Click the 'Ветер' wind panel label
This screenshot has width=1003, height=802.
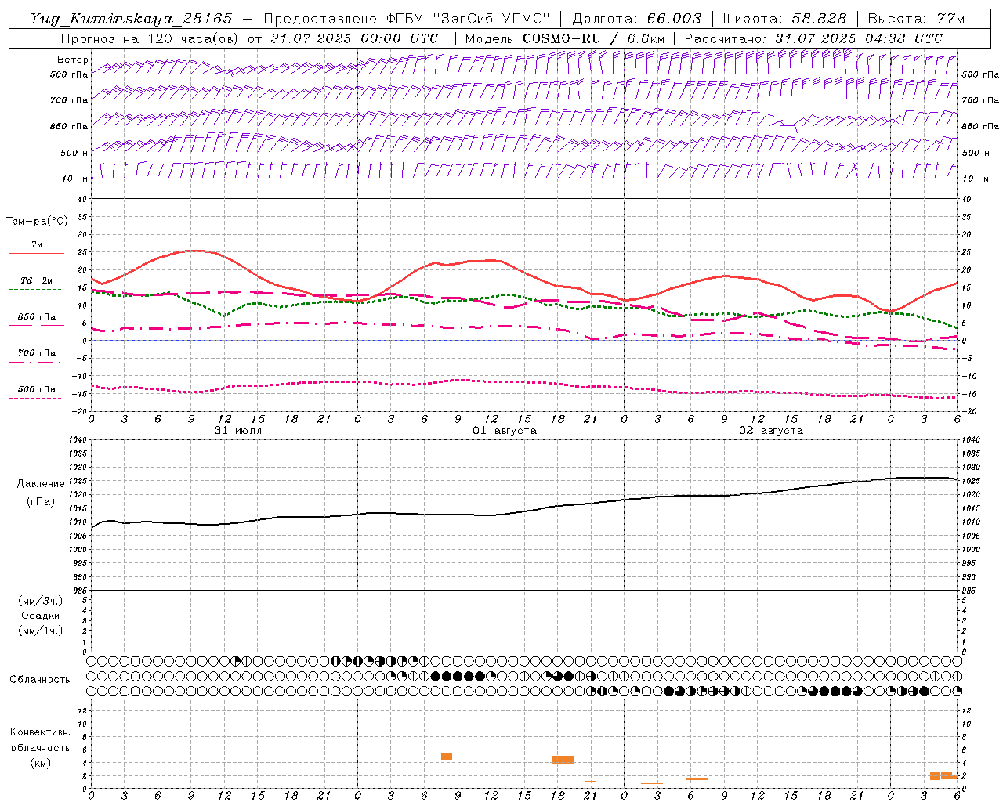(72, 60)
